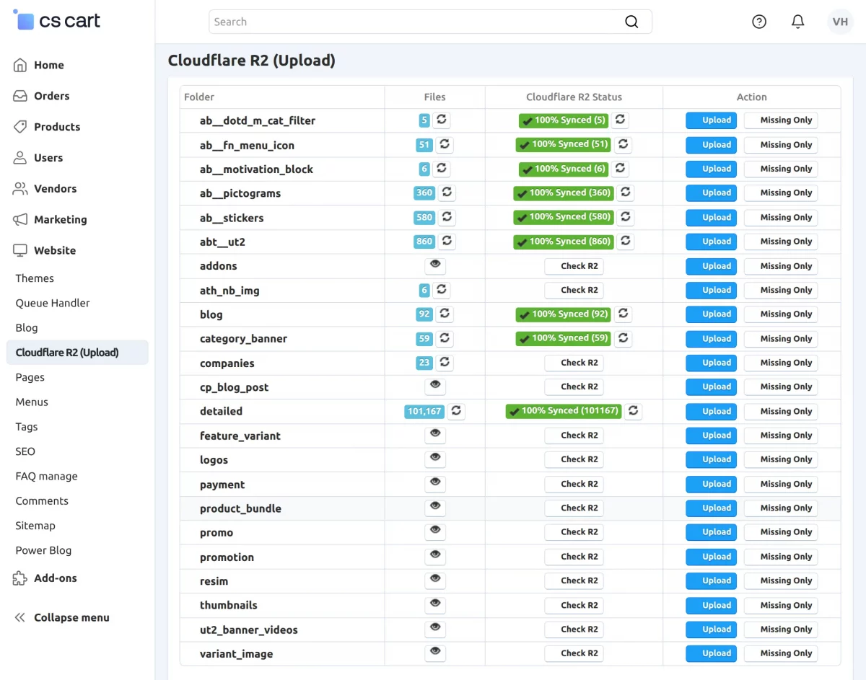This screenshot has height=680, width=866.
Task: Click Check R2 for resim
Action: click(574, 580)
